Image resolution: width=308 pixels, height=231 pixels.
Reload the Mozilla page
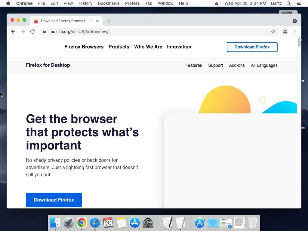(32, 32)
